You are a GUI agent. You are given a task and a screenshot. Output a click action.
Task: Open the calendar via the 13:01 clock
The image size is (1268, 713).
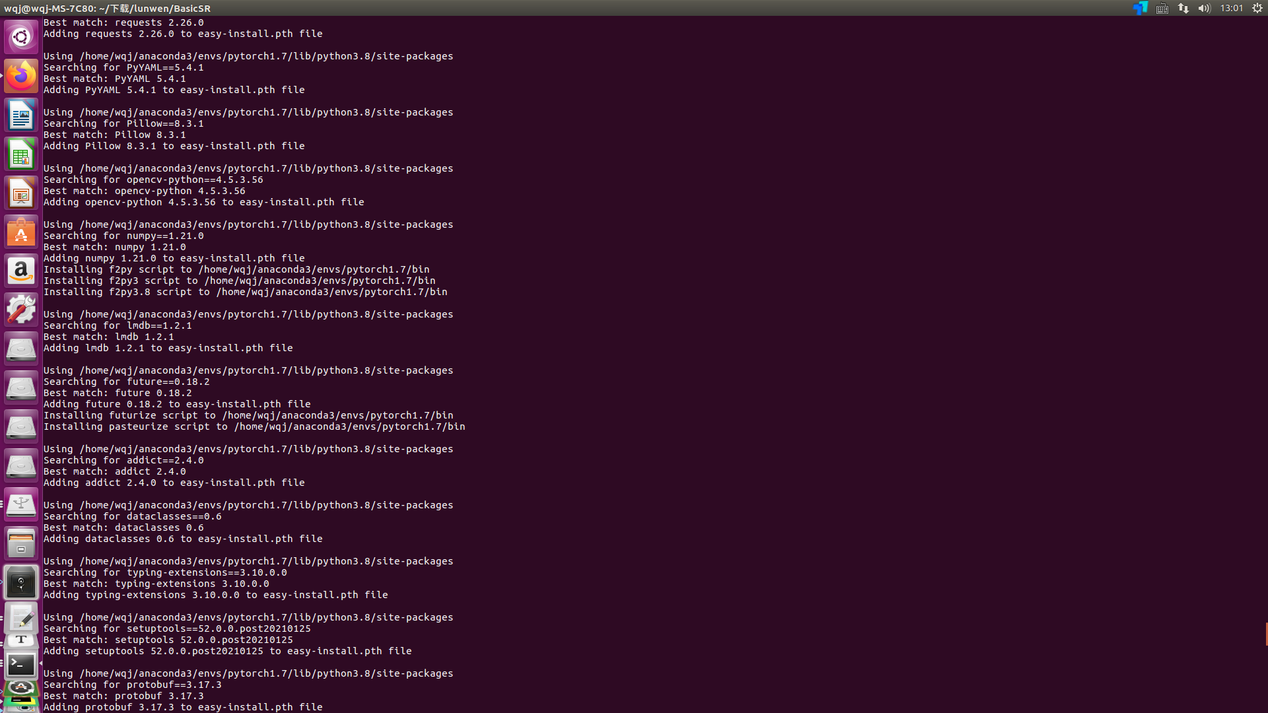tap(1232, 9)
